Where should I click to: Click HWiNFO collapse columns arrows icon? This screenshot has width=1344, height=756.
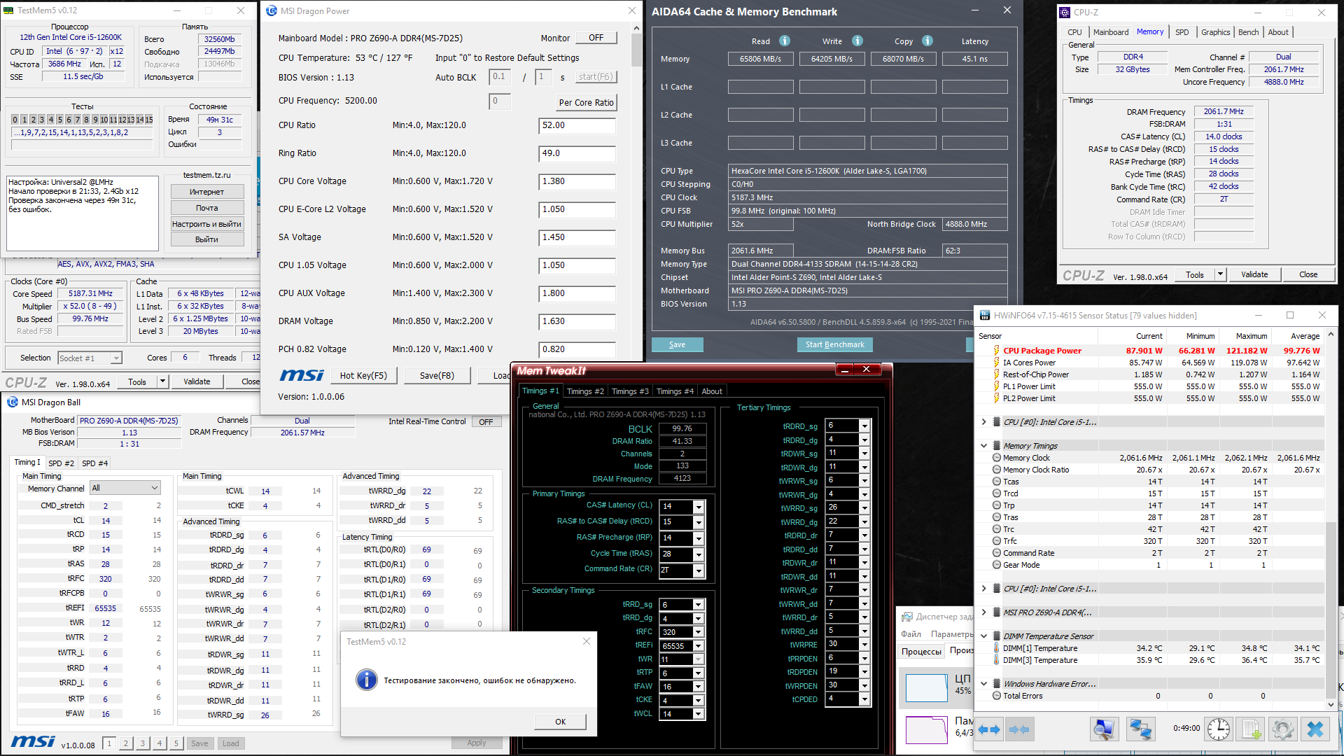pos(1019,729)
